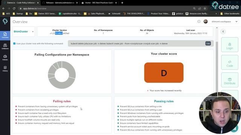Open the History sidebar page
This screenshot has width=241, height=135.
coord(5,69)
